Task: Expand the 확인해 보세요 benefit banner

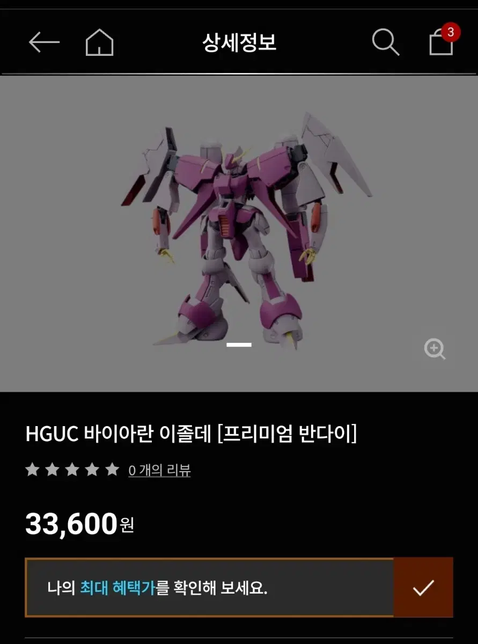Action: tap(210, 588)
